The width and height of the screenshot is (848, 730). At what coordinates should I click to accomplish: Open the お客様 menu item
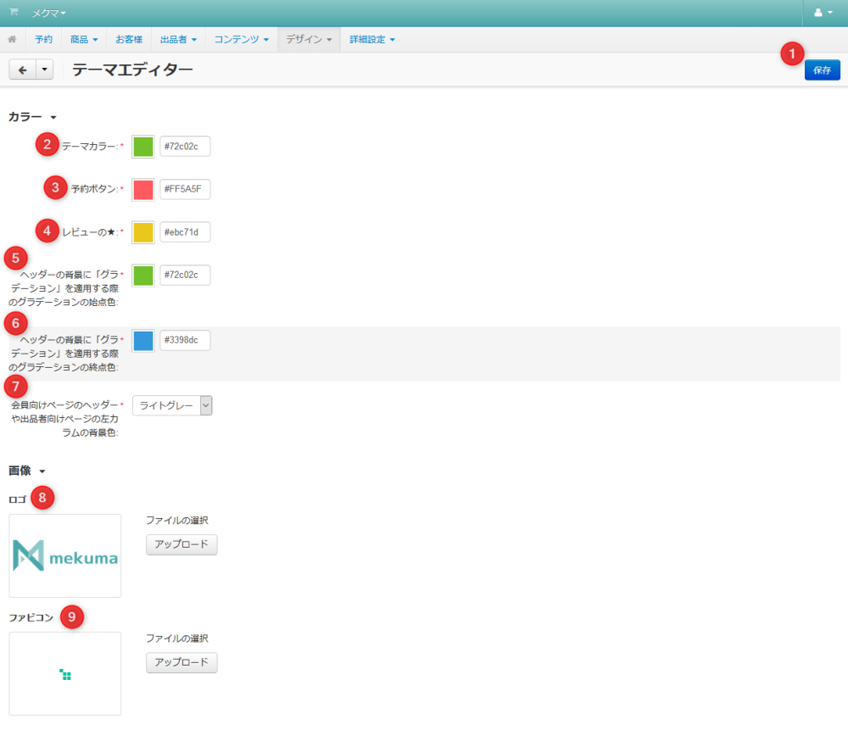pyautogui.click(x=129, y=40)
